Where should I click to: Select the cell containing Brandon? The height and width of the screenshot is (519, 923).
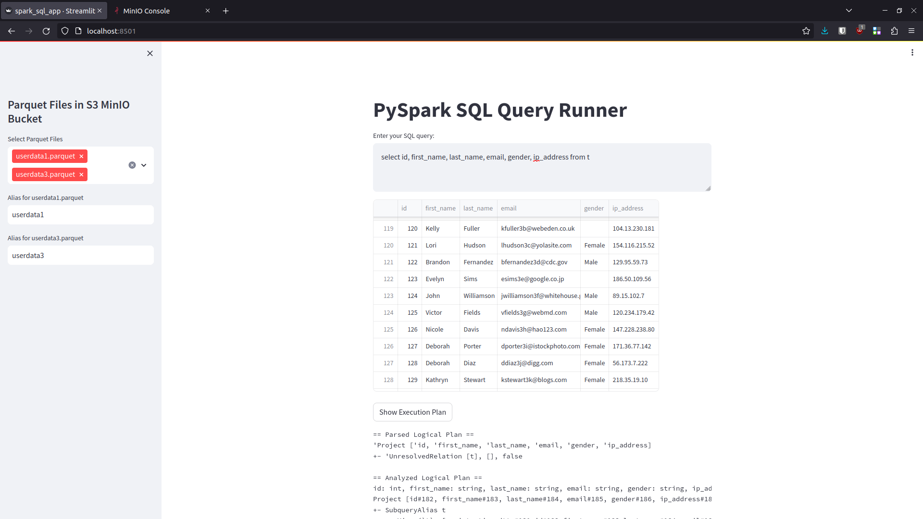(440, 262)
